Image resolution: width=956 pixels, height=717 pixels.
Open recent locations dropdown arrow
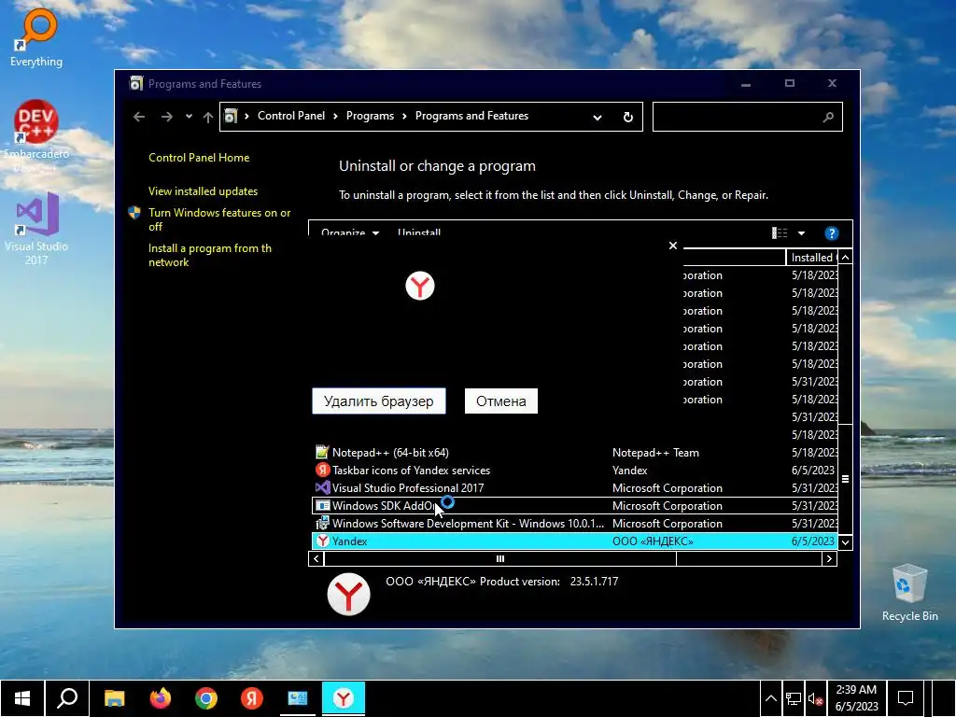[x=189, y=117]
